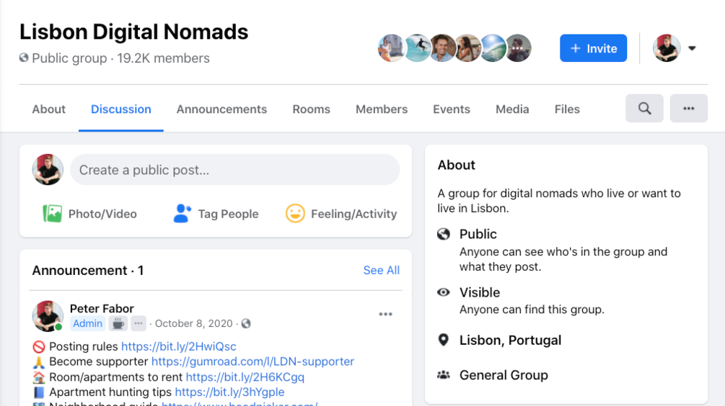Open the Members tab
This screenshot has height=406, width=725.
[382, 109]
